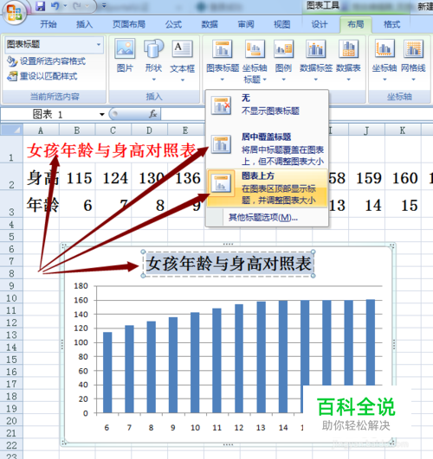Viewport: 433px width, 459px height.
Task: Click the 年龄 cell in row 3
Action: click(42, 204)
